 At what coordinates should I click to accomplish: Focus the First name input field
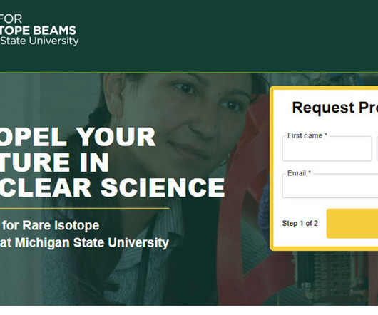tap(327, 149)
